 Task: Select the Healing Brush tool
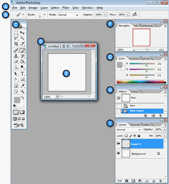(16, 51)
